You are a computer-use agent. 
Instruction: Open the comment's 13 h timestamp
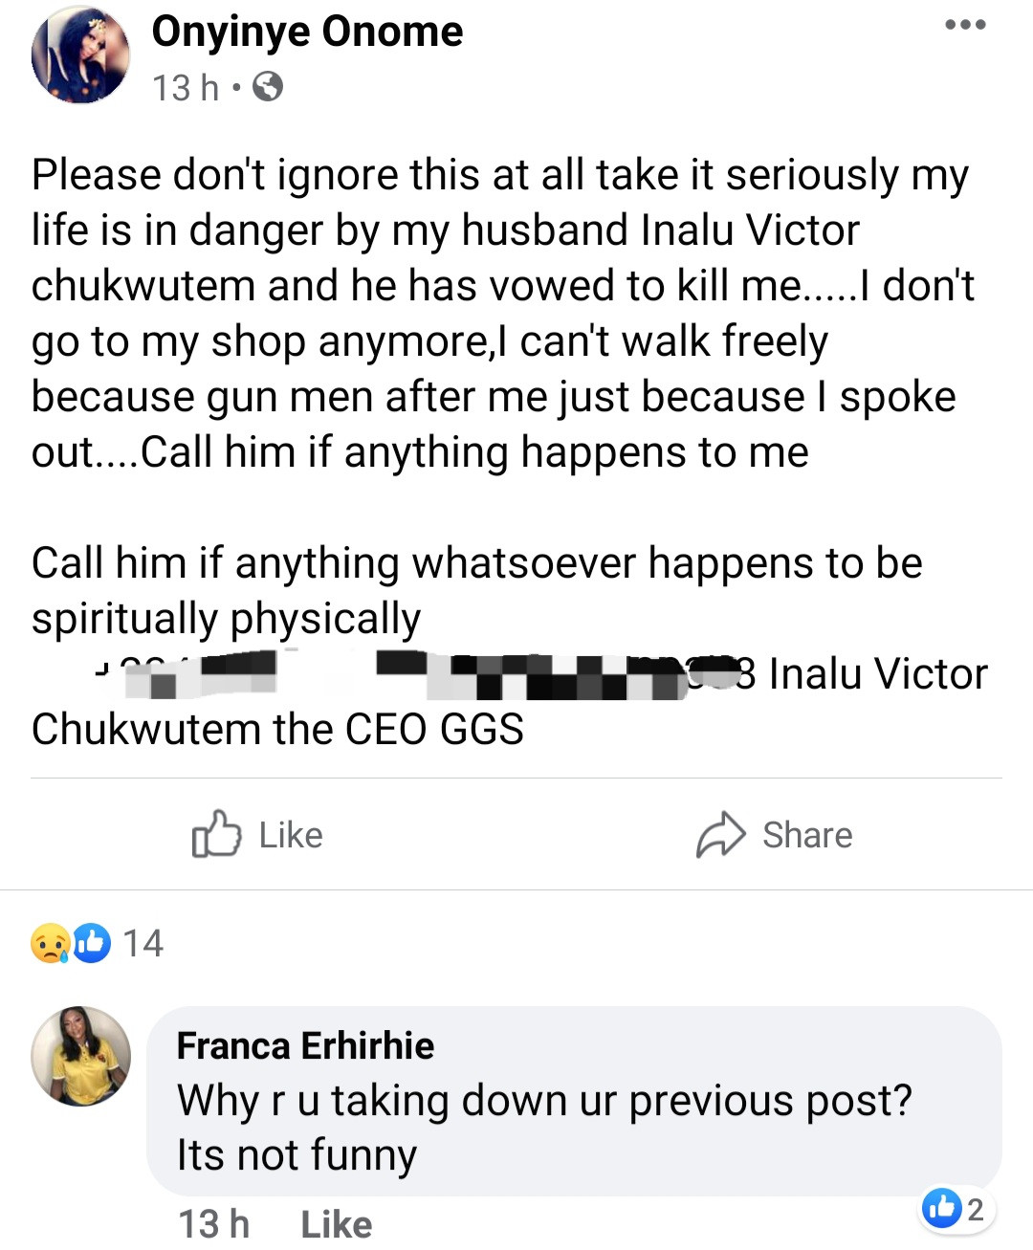coord(213,1224)
